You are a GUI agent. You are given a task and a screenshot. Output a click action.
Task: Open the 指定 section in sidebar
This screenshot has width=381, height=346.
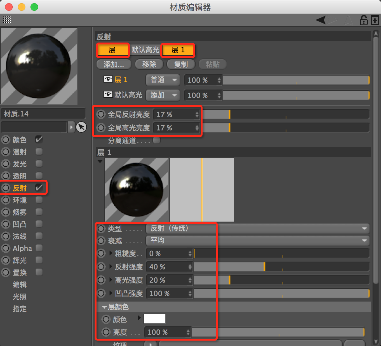[20, 309]
